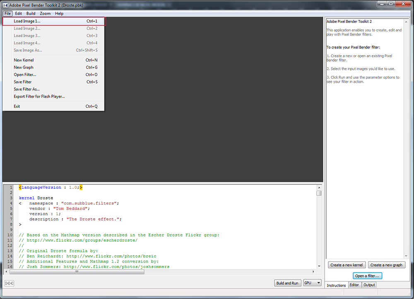Switch to the Editor tab
This screenshot has height=299, width=414.
pyautogui.click(x=354, y=285)
